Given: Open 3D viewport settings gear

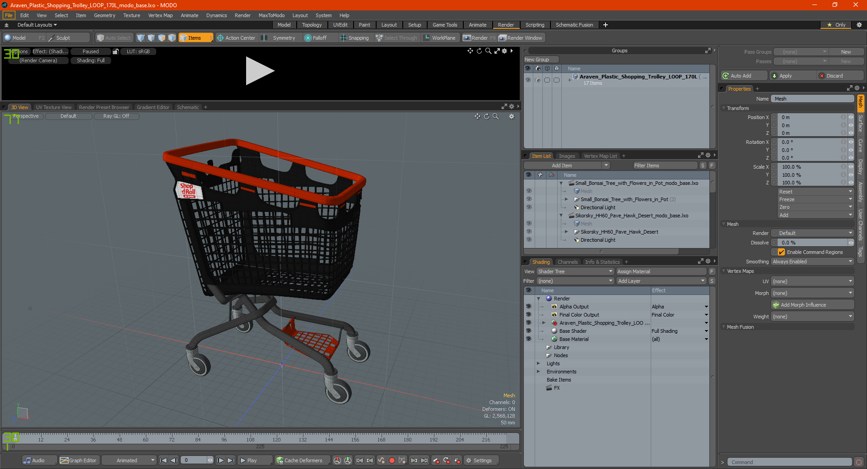Looking at the screenshot, I should [x=512, y=116].
